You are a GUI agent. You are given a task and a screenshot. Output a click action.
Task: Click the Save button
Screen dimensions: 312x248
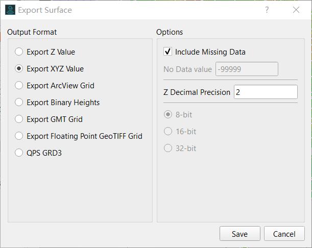[240, 234]
